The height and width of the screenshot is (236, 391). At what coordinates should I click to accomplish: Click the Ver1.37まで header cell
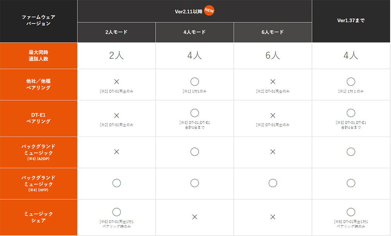[x=351, y=21]
